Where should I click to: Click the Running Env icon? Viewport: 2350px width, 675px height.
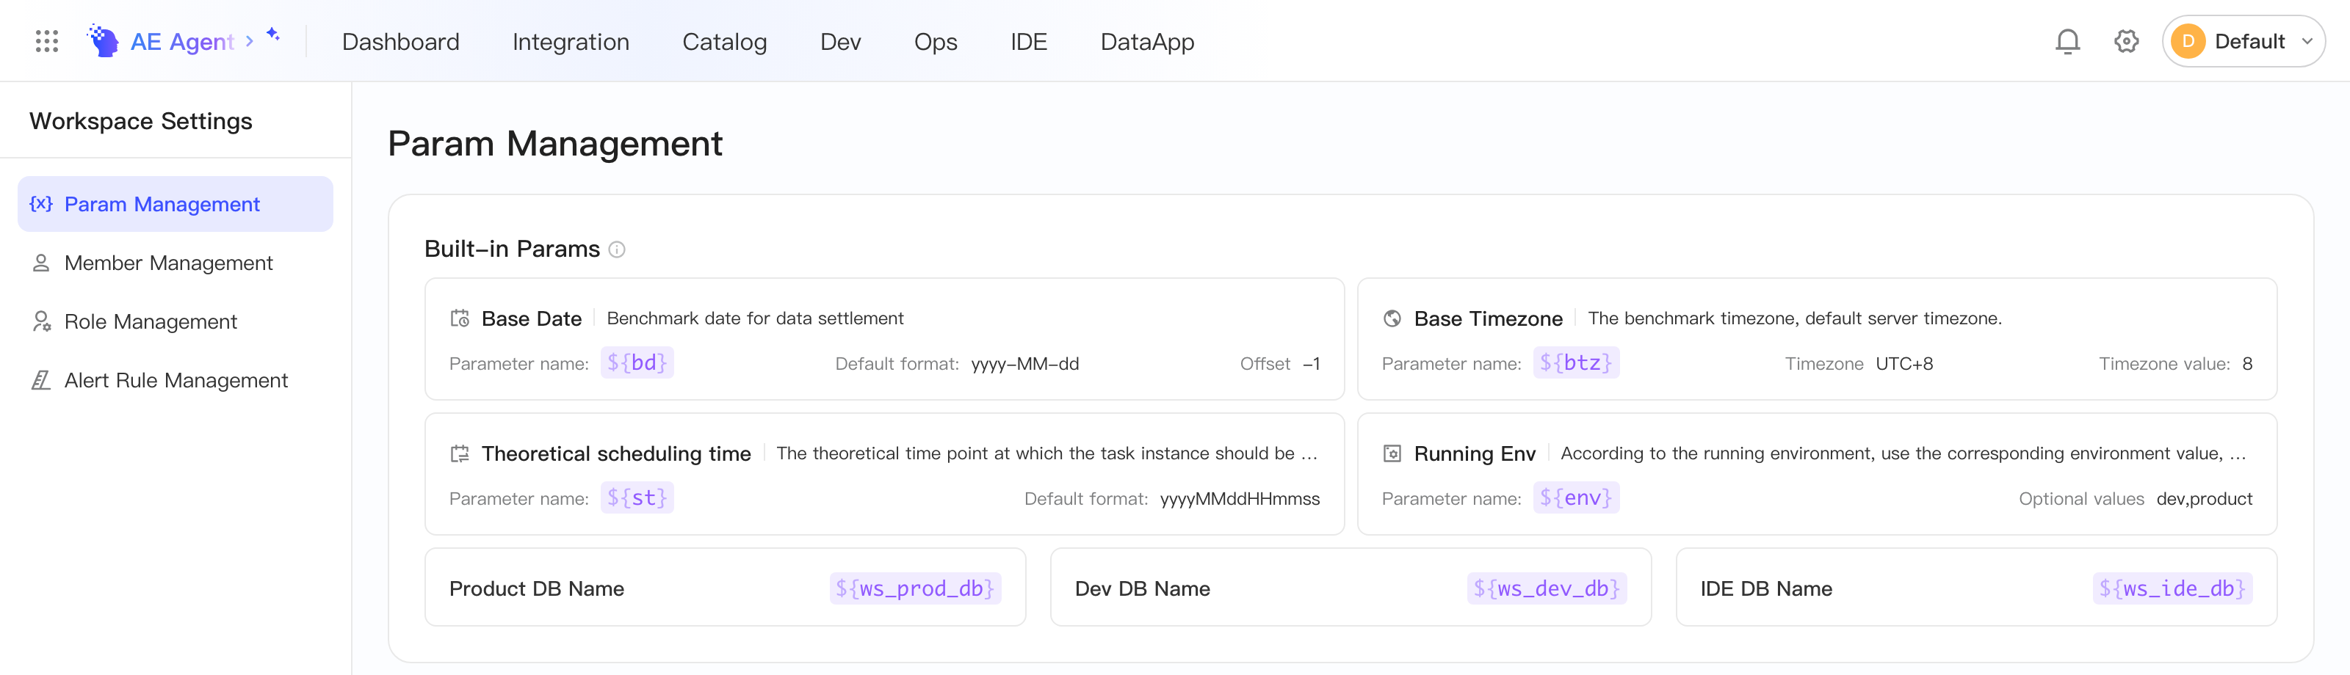tap(1392, 453)
